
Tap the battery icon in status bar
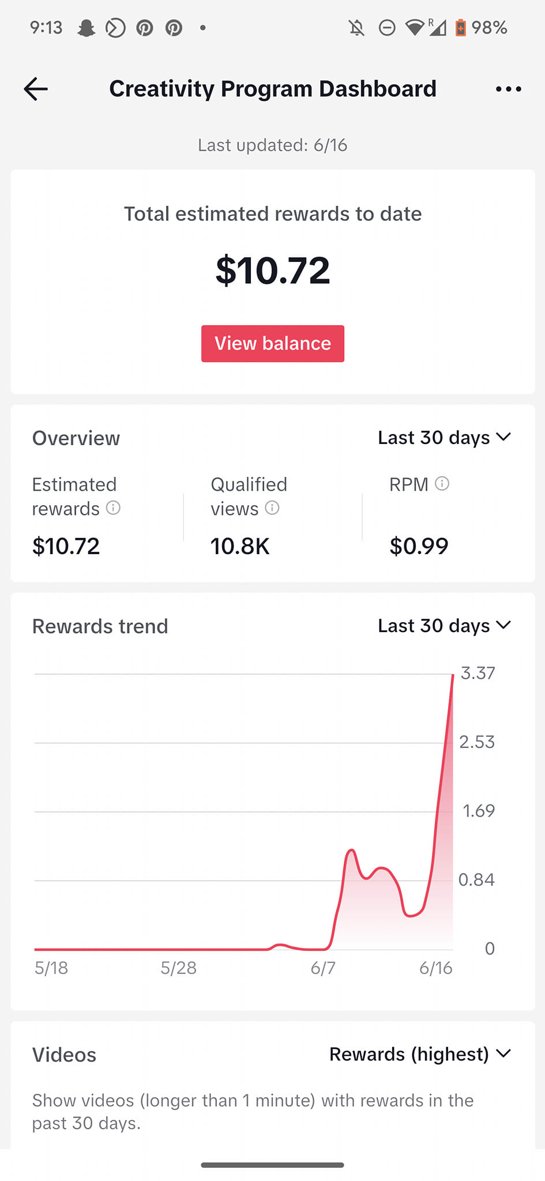click(460, 28)
